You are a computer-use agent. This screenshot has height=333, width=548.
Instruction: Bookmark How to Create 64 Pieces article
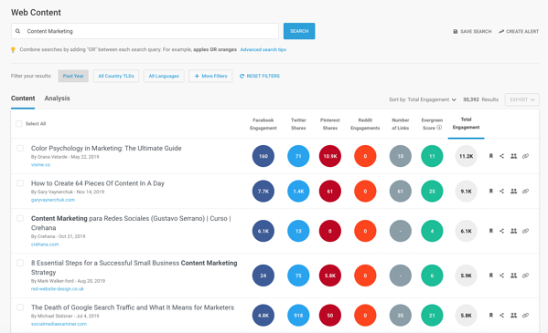tap(490, 191)
